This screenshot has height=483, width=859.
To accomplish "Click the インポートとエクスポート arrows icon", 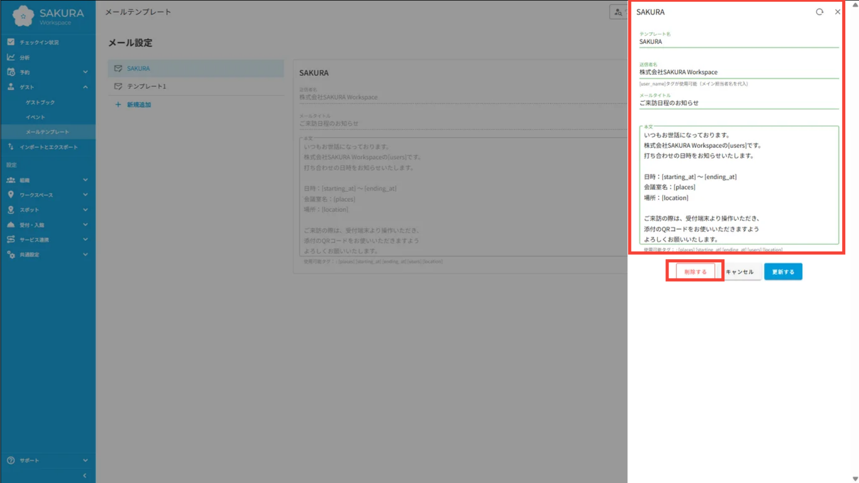I will point(11,147).
